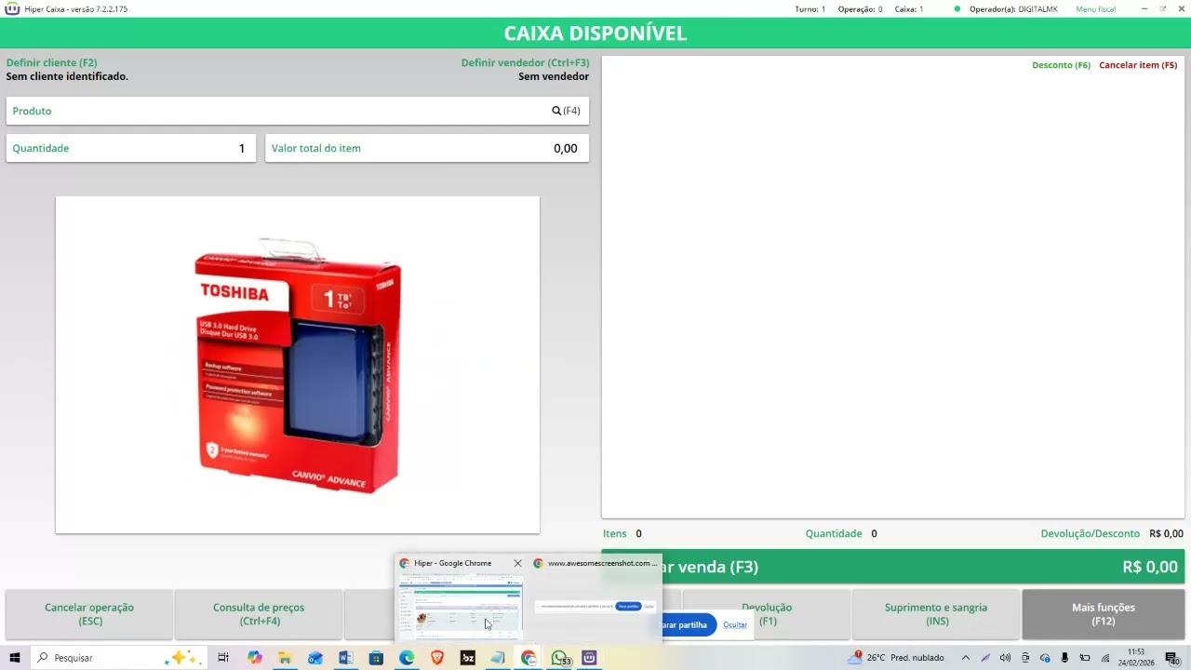Open Word from the taskbar
The width and height of the screenshot is (1191, 670).
point(346,658)
